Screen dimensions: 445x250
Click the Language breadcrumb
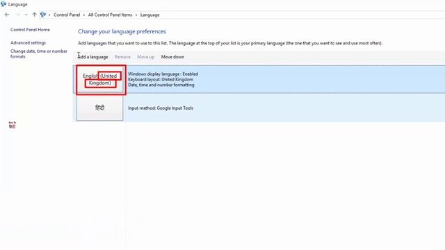(150, 15)
